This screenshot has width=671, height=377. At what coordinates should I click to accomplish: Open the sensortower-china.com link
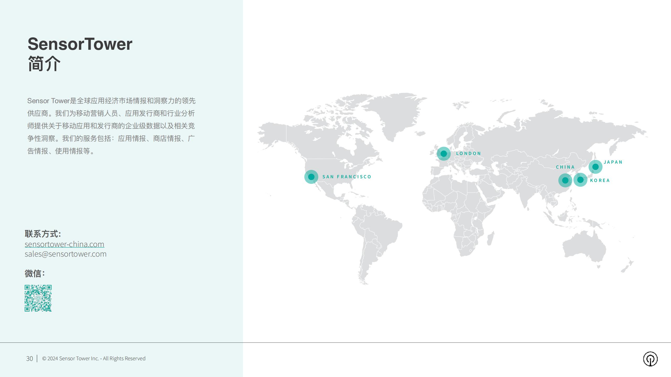[x=64, y=244]
